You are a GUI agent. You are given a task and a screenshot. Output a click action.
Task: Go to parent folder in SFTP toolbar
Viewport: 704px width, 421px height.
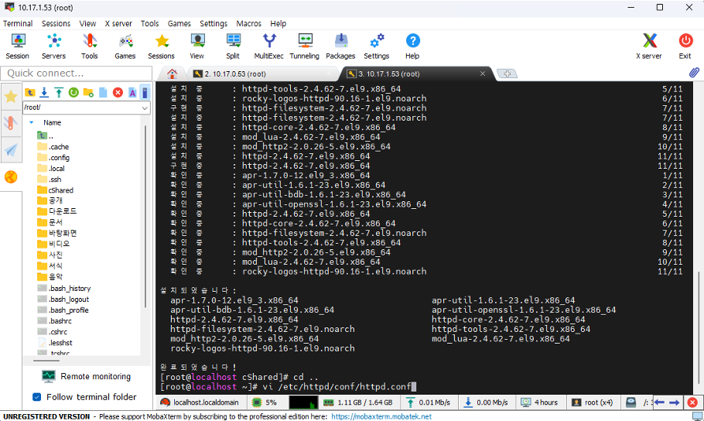(x=30, y=93)
